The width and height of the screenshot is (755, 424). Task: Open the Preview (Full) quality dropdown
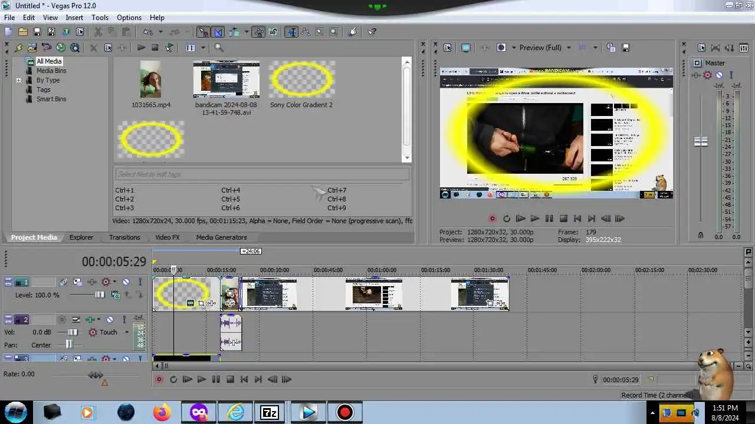click(x=569, y=48)
